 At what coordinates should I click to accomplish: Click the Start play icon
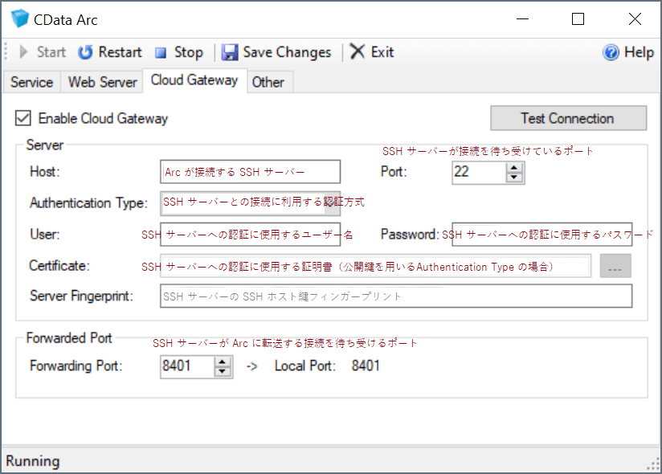pyautogui.click(x=24, y=52)
